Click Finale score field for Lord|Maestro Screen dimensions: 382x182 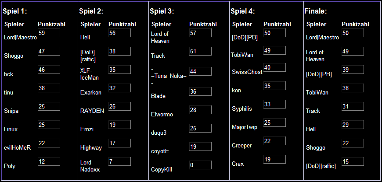pos(353,33)
